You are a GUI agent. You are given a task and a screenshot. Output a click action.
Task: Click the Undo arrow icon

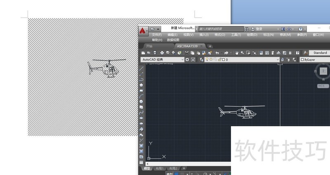(217, 53)
